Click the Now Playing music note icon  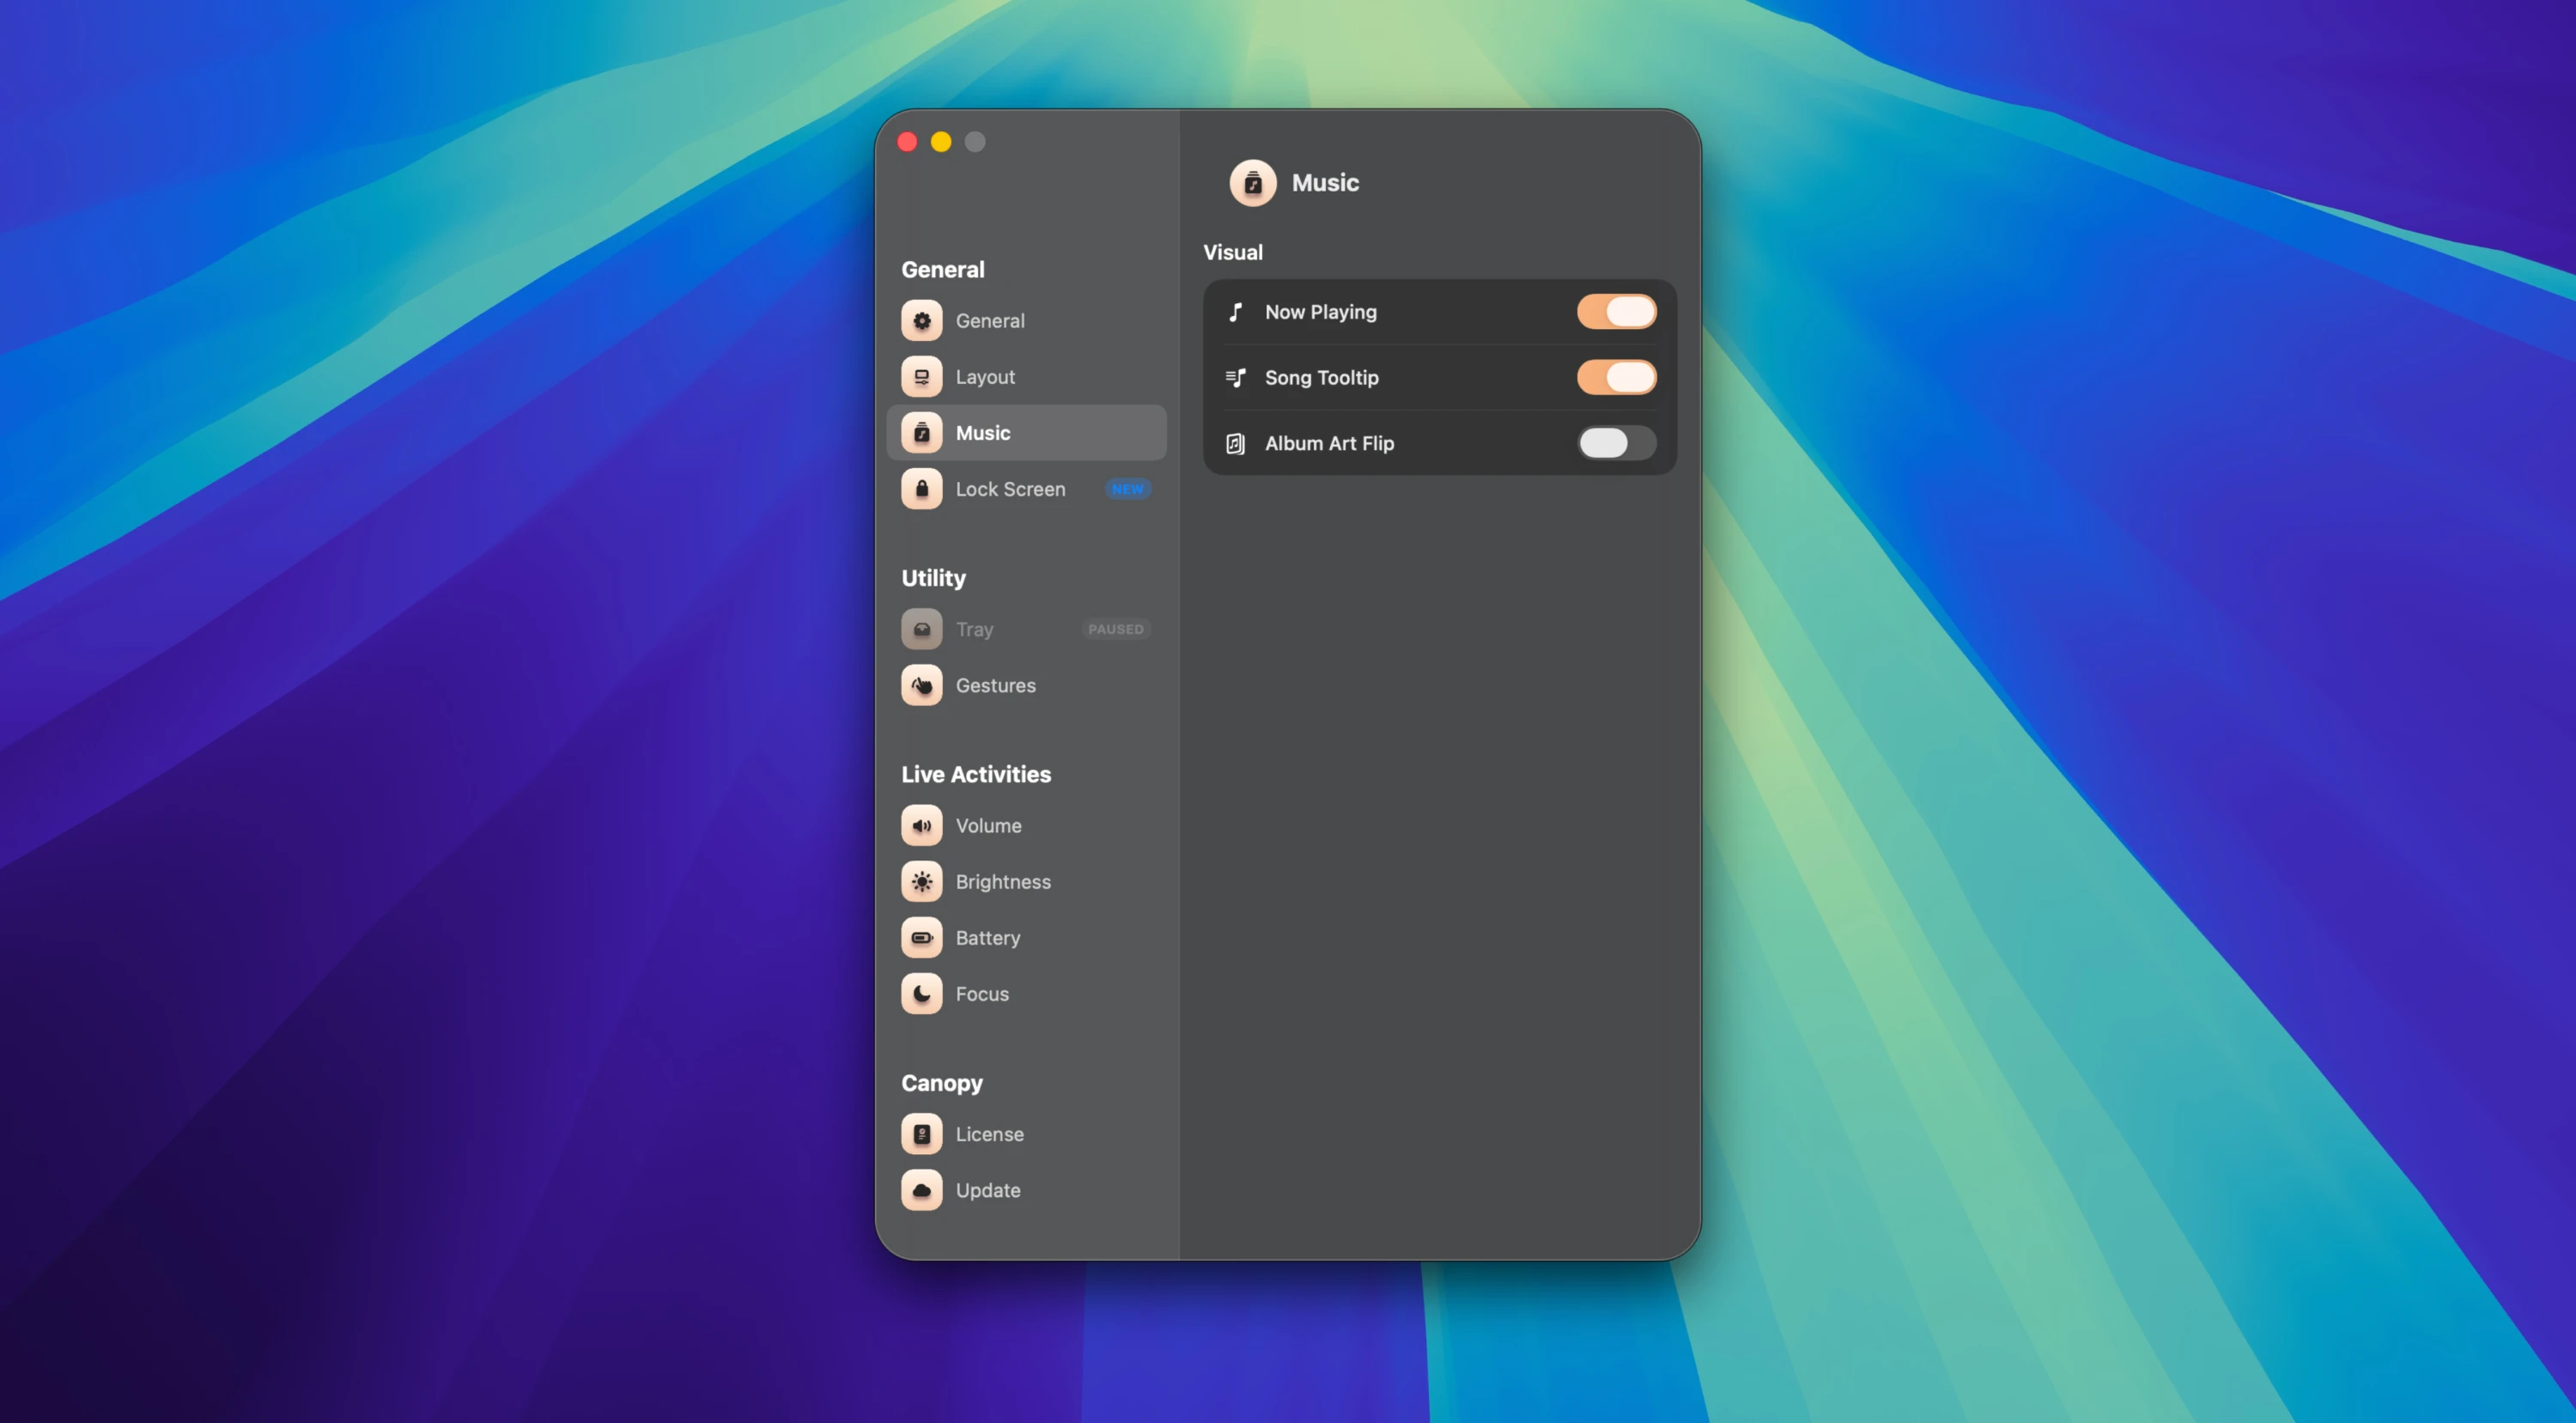pos(1236,312)
